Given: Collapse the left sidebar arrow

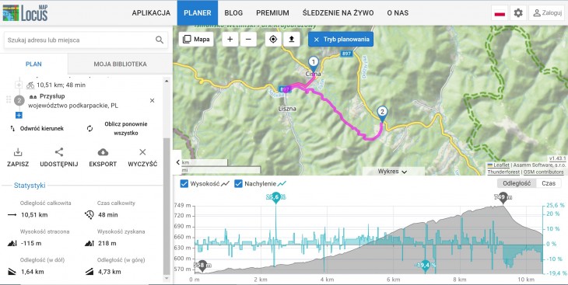Looking at the screenshot, I should [x=177, y=162].
